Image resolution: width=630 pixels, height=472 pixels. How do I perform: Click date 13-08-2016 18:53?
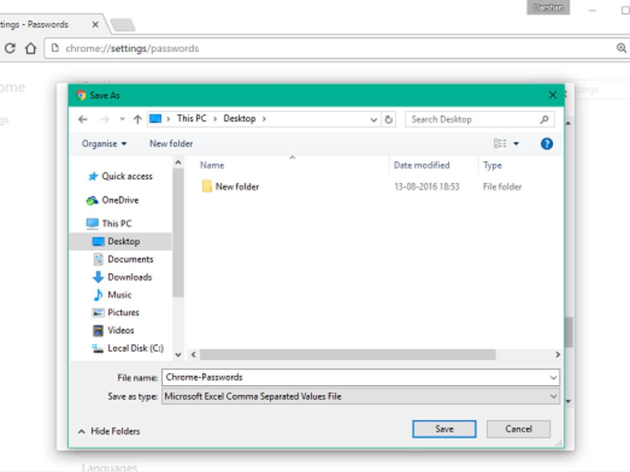(427, 187)
